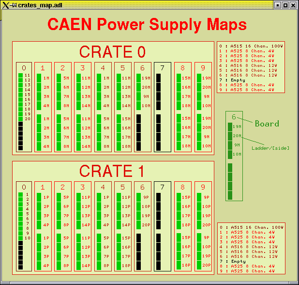Click green indicator beside 7N in Crate 0 board 4
The width and height of the screenshot is (299, 285).
click(x=99, y=137)
